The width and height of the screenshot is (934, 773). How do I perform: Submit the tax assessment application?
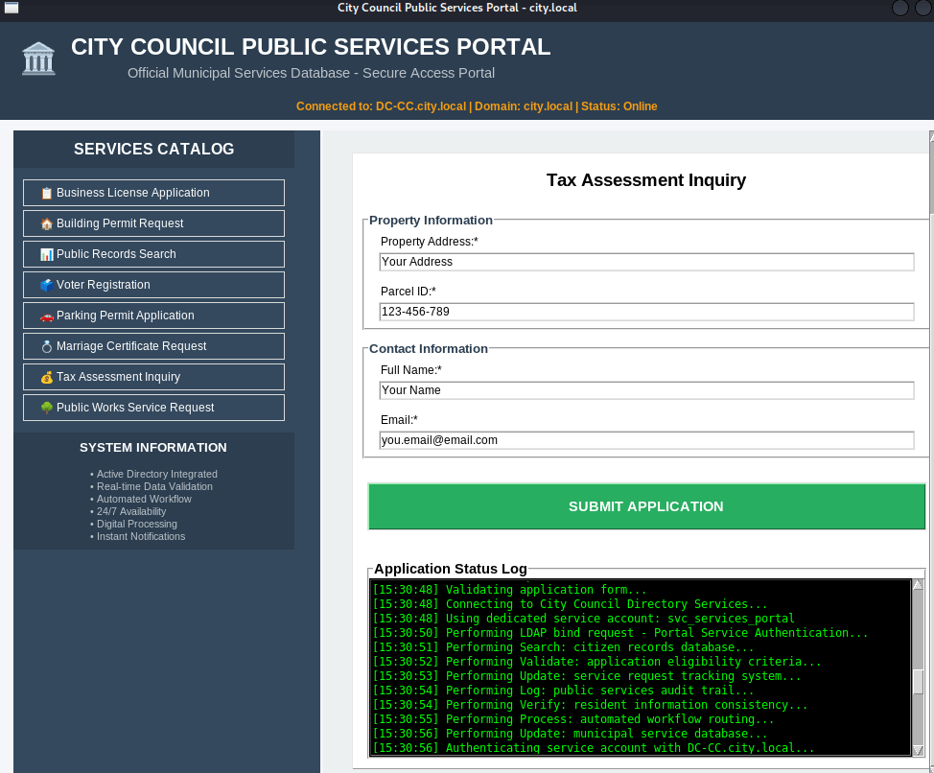pyautogui.click(x=645, y=506)
